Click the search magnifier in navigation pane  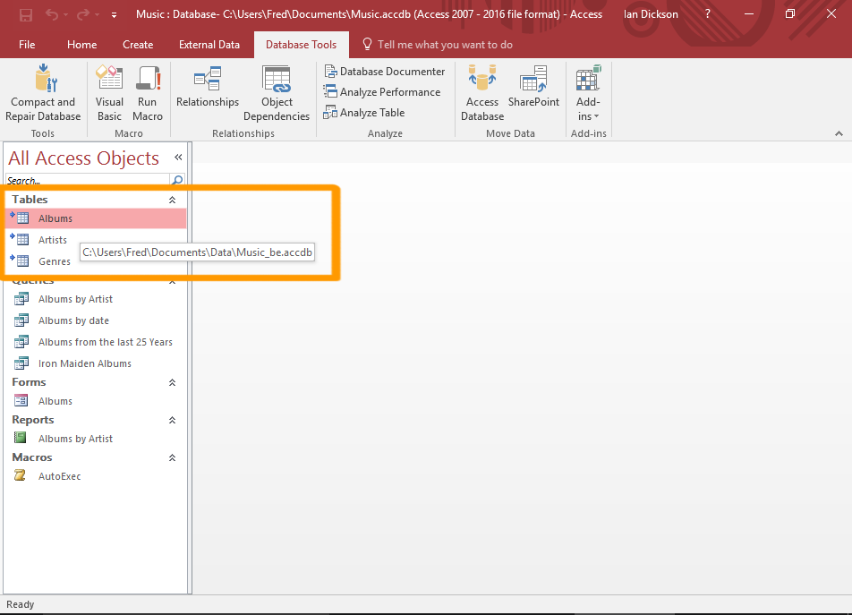[177, 180]
